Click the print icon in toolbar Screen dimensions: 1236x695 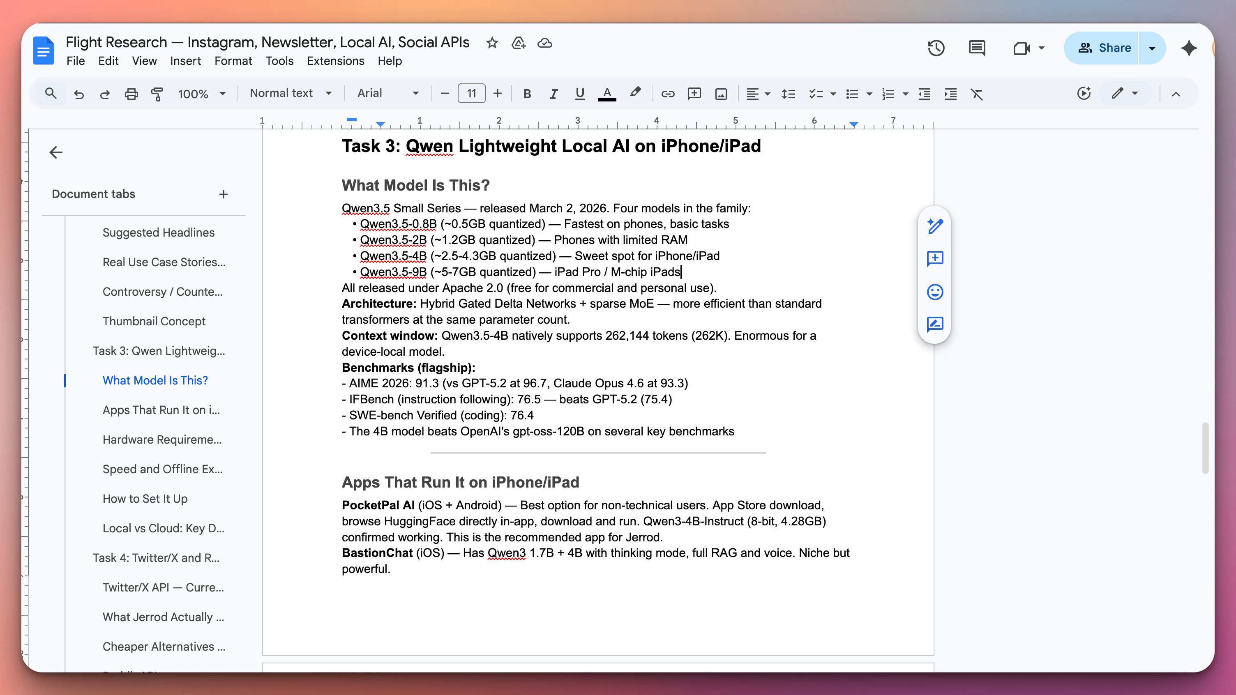pyautogui.click(x=131, y=94)
